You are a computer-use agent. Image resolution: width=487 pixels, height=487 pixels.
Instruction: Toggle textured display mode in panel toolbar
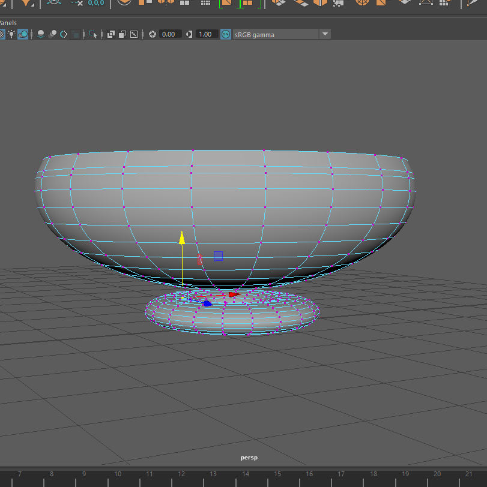point(2,34)
